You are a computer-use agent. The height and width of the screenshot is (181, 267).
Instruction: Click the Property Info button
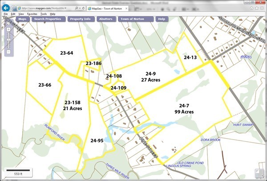point(81,19)
